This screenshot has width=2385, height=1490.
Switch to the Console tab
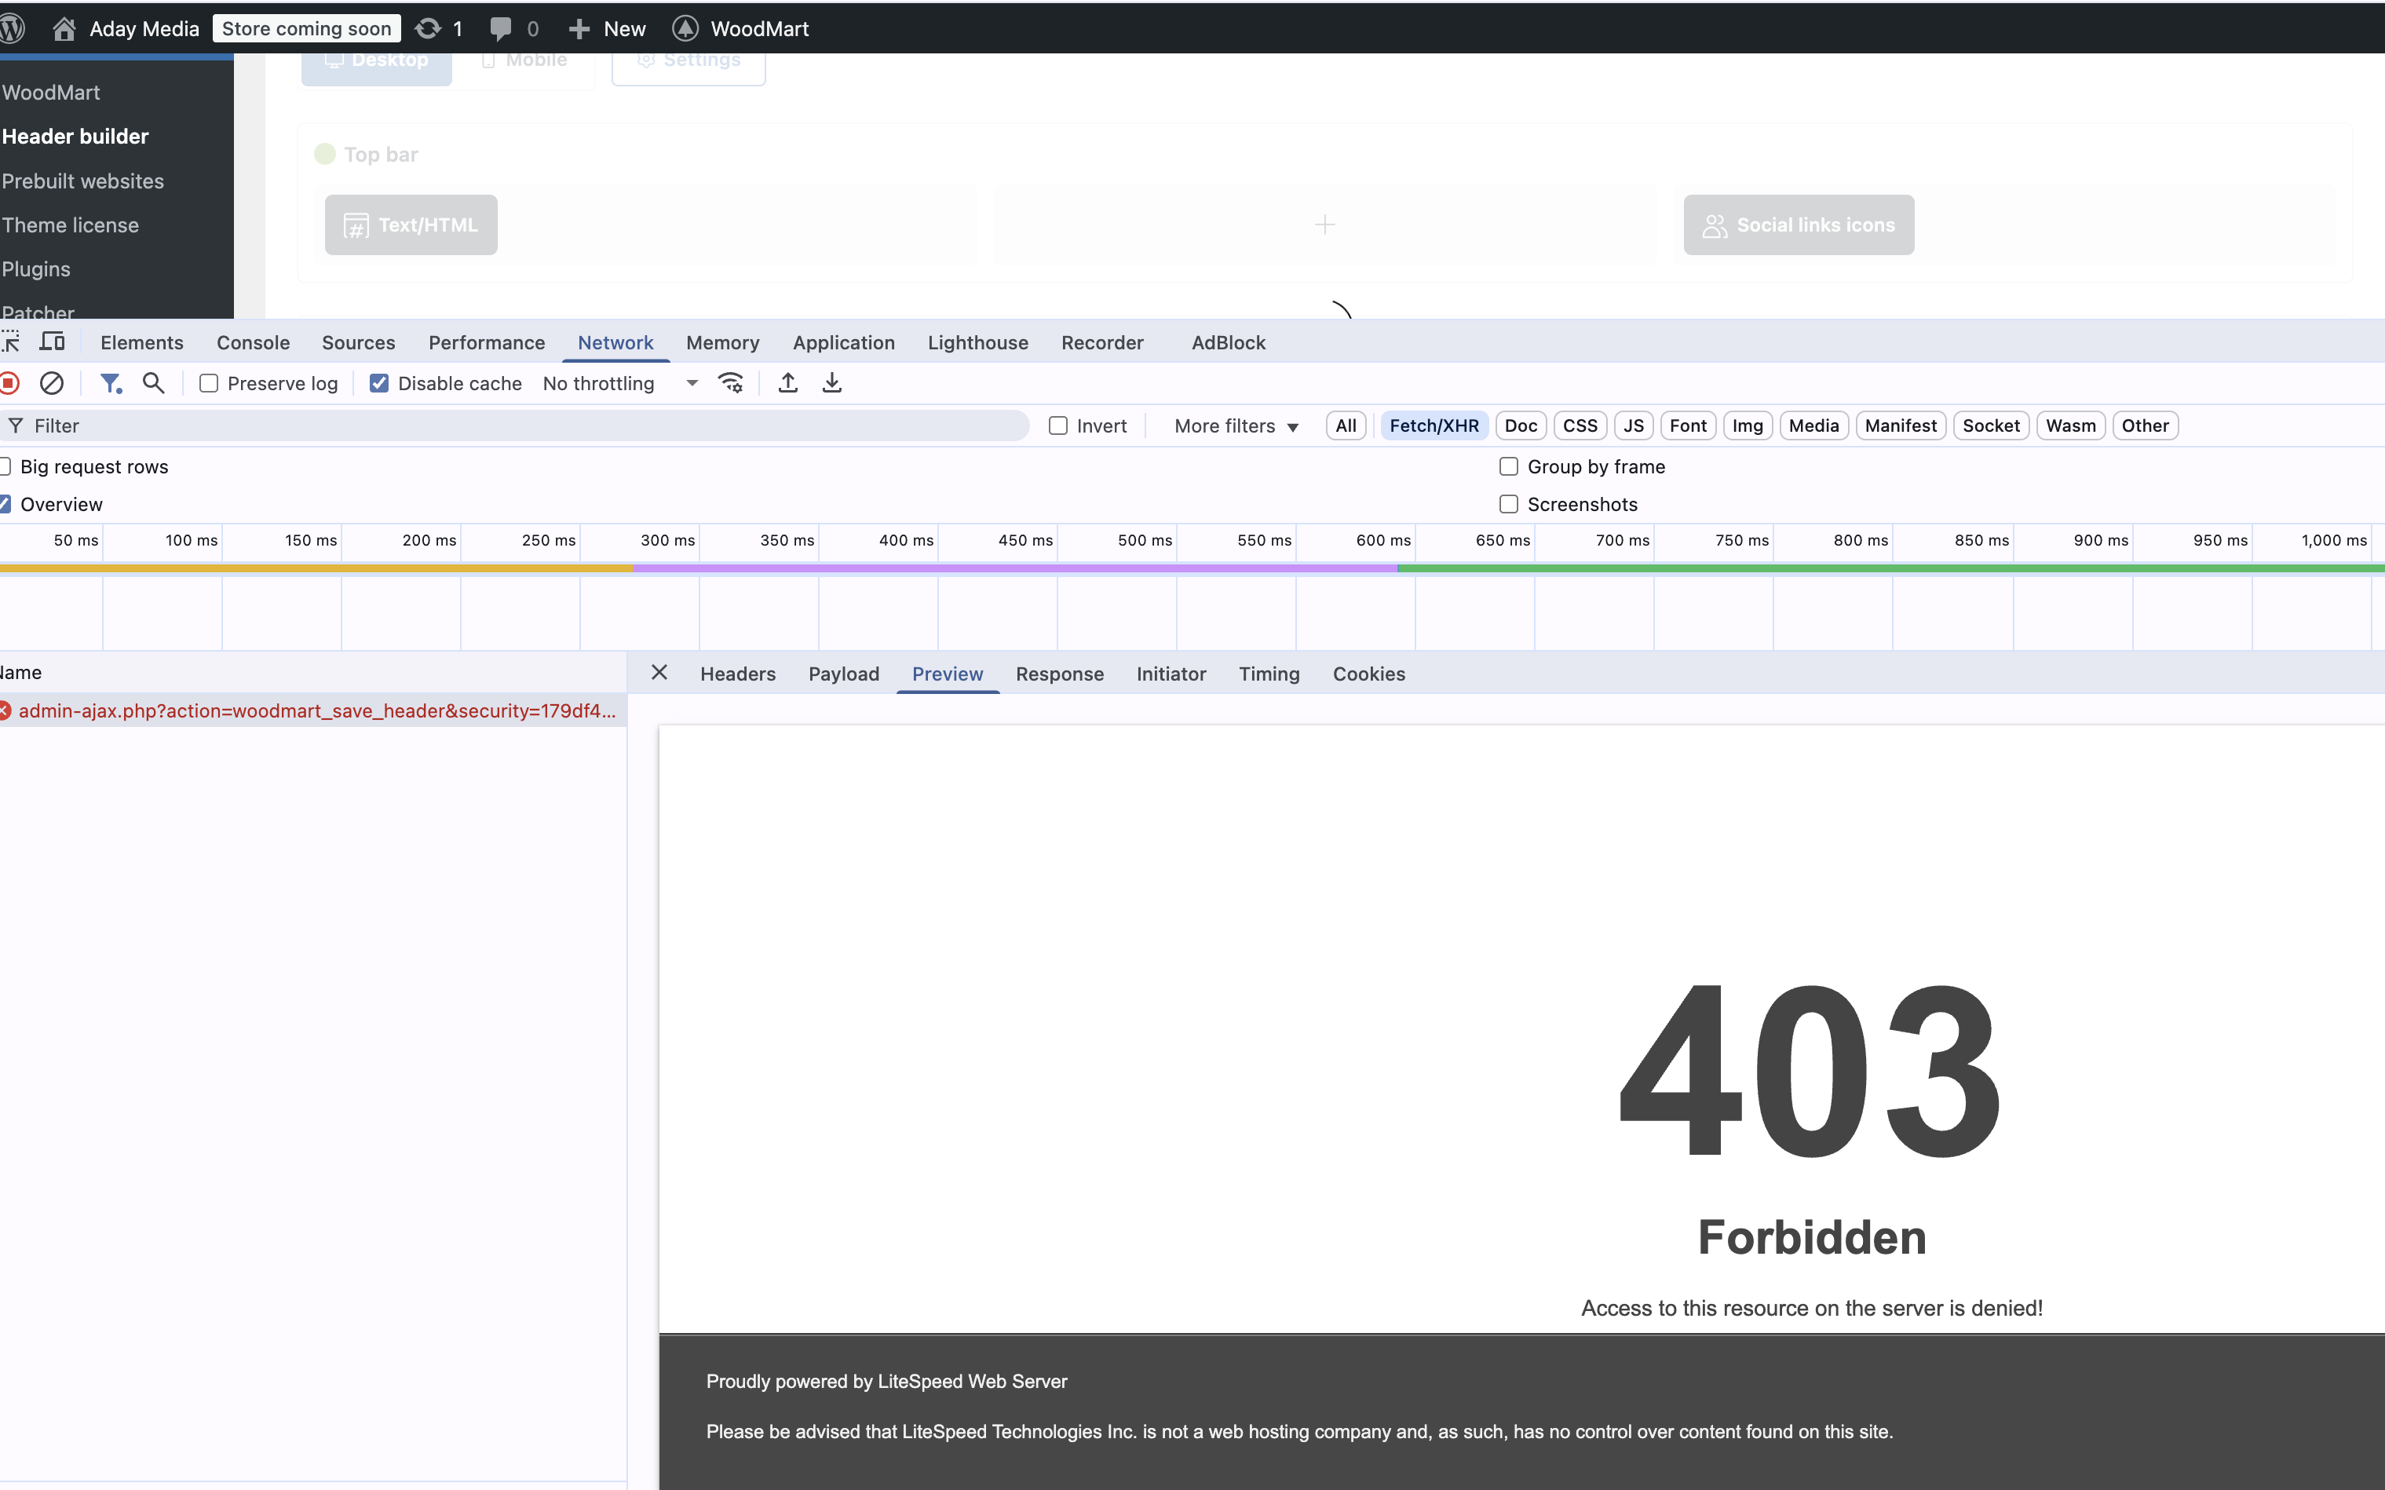(x=254, y=342)
